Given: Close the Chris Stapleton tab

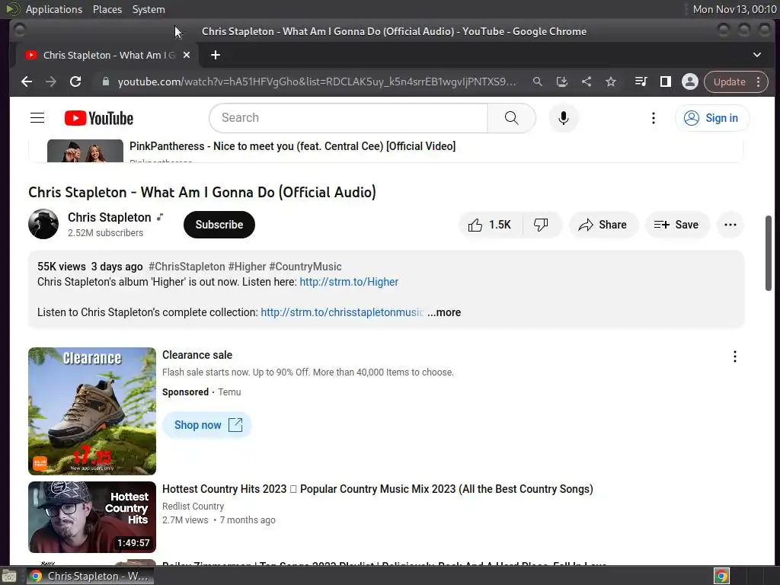Looking at the screenshot, I should coord(187,55).
